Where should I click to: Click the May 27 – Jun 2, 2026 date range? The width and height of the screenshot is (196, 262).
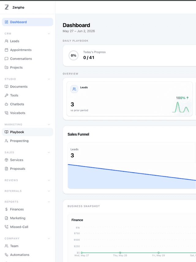[x=79, y=31]
